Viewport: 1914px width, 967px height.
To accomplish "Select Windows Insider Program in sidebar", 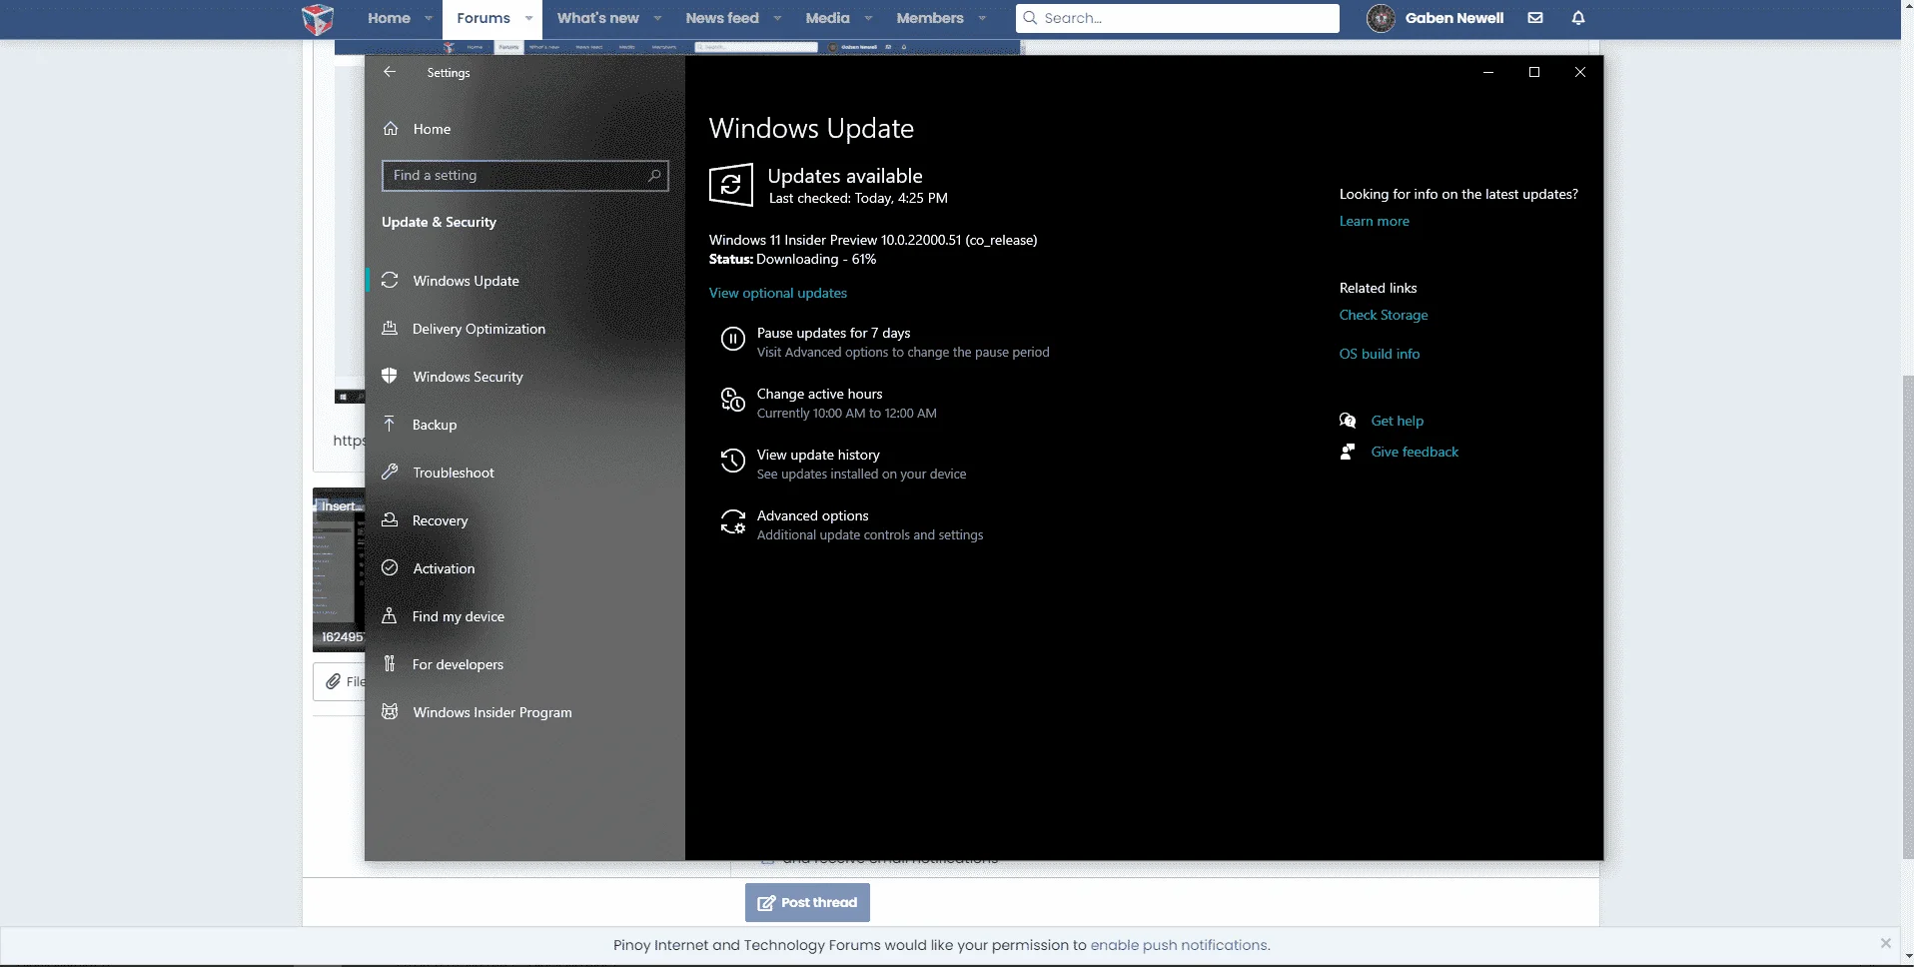I will 492,712.
